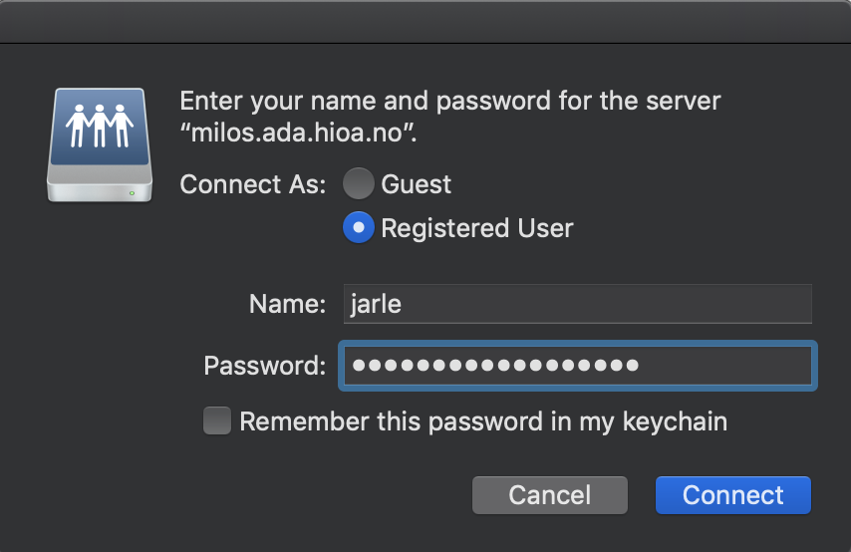Screen dimensions: 851x552
Task: Select the Registered User radio button
Action: point(358,227)
